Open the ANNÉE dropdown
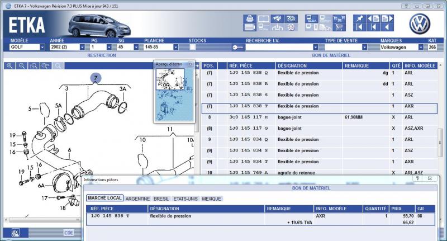This screenshot has width=447, height=241. coord(82,48)
